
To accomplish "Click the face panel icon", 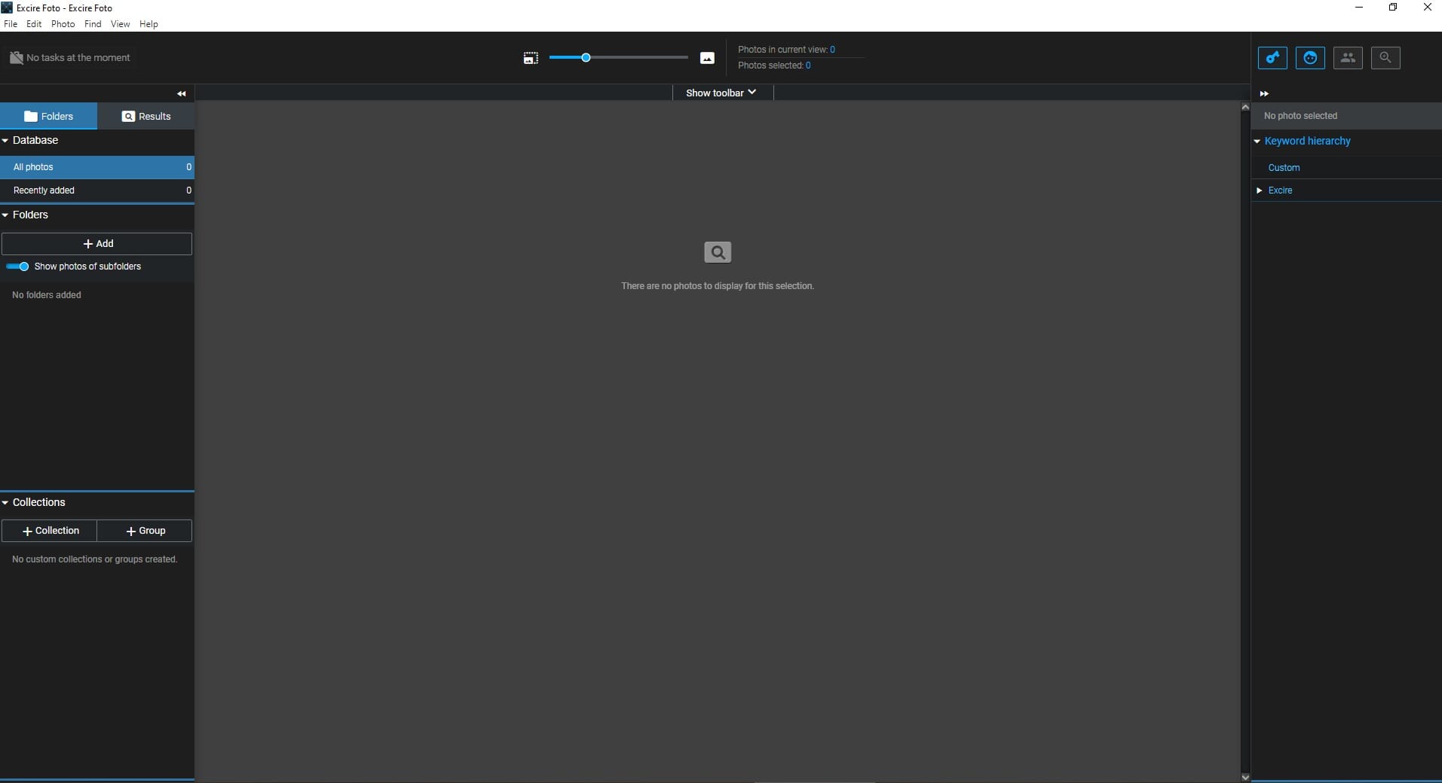I will click(1310, 58).
